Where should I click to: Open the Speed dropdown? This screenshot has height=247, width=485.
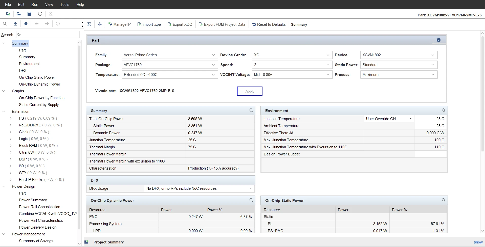[x=292, y=65]
